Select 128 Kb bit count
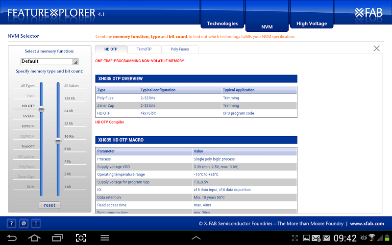 point(70,98)
